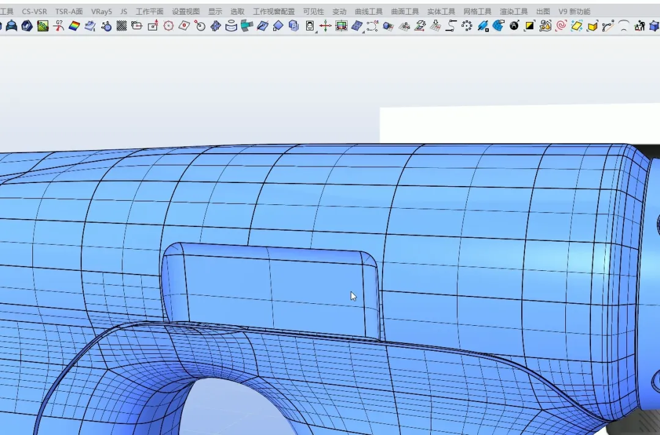Open the CS-VSR tab
The image size is (660, 435).
click(x=34, y=12)
